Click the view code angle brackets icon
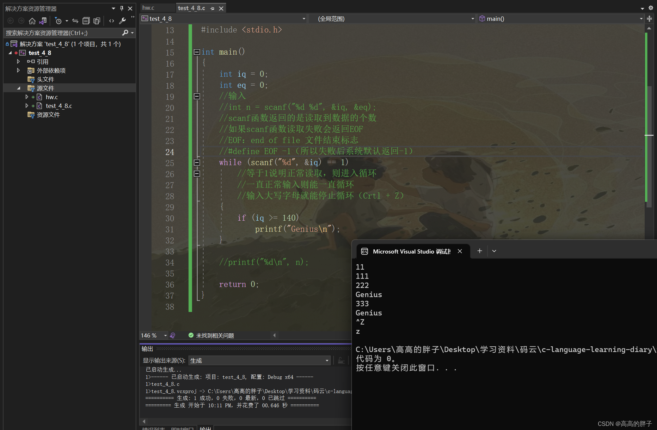Screen dimensions: 657x430 click(112, 21)
